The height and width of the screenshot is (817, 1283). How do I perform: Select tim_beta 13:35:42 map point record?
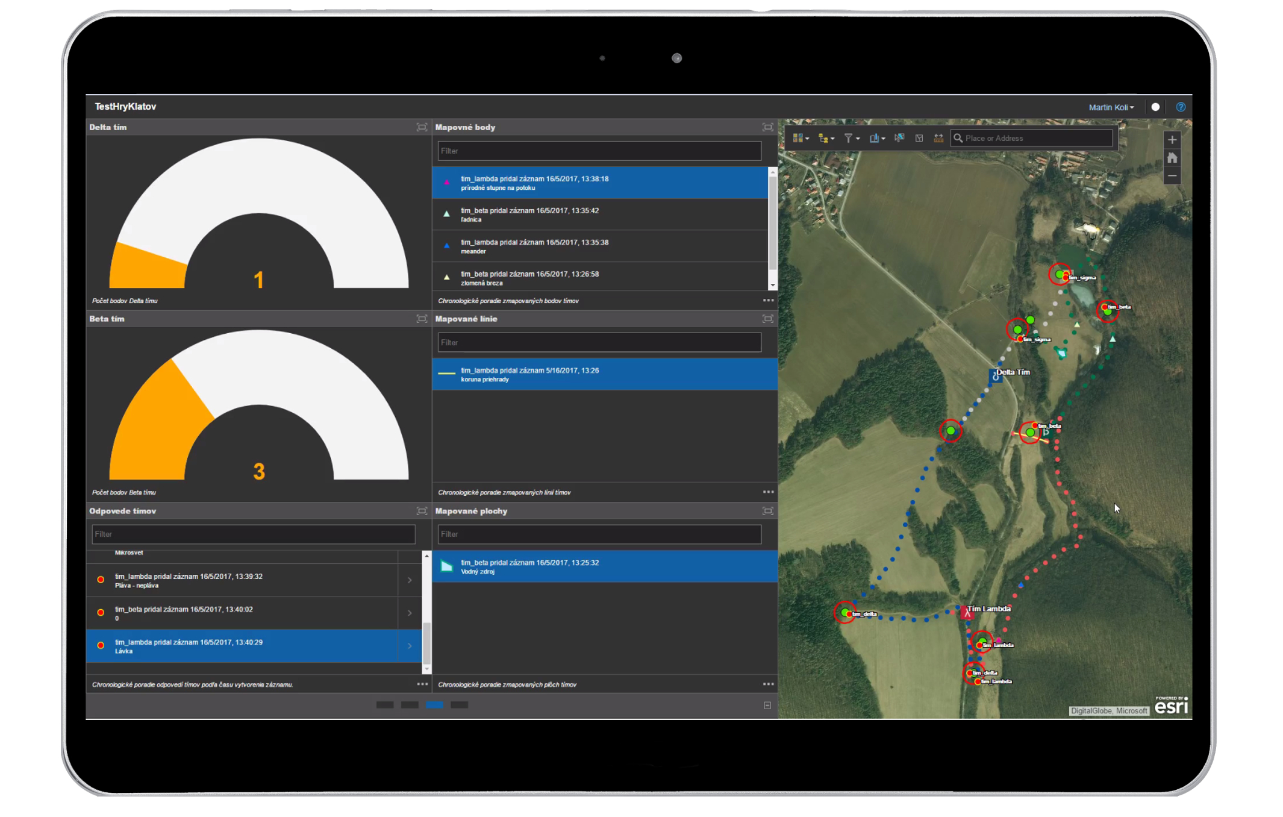(600, 214)
